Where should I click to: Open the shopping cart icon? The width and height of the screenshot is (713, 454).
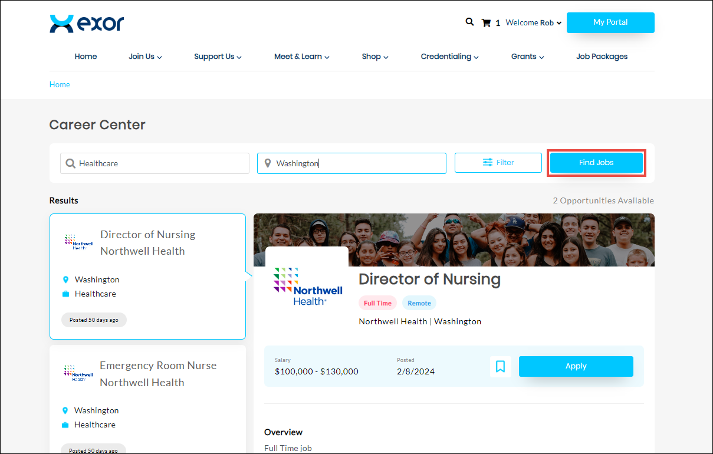click(x=486, y=23)
